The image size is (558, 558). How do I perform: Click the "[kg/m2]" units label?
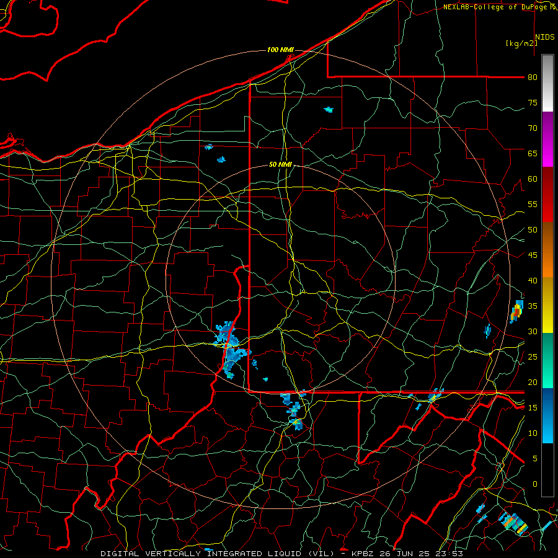coord(521,43)
